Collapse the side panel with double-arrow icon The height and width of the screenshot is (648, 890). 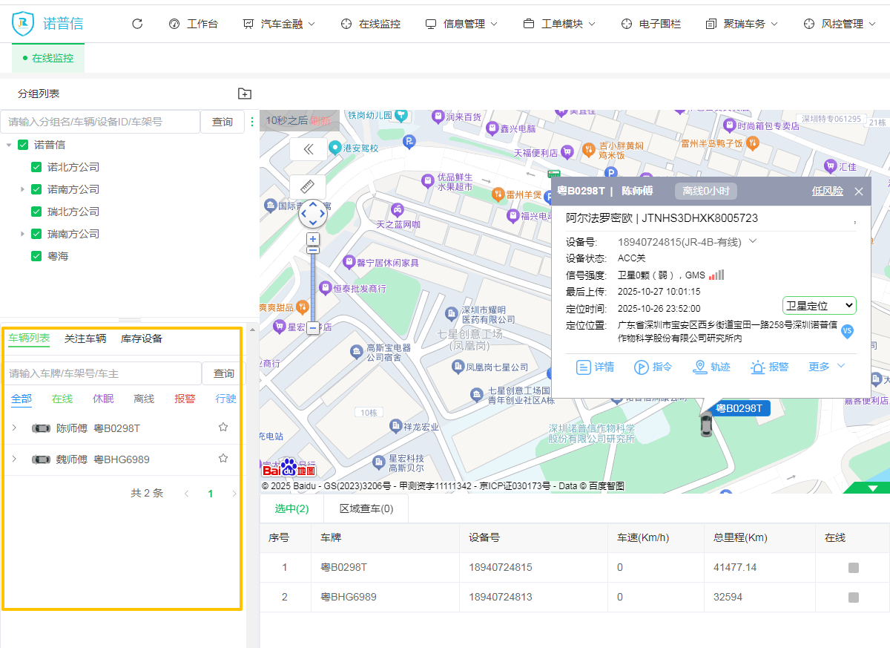click(309, 149)
